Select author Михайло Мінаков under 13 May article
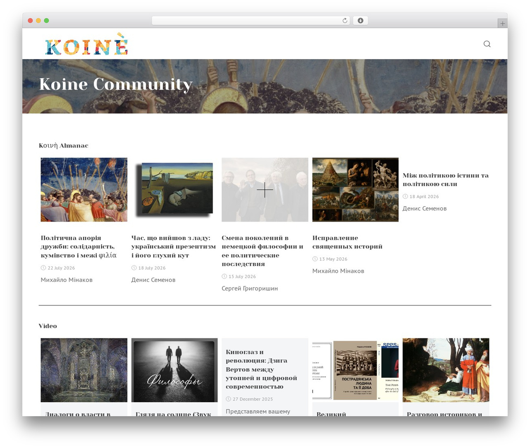The height and width of the screenshot is (448, 530). click(338, 271)
